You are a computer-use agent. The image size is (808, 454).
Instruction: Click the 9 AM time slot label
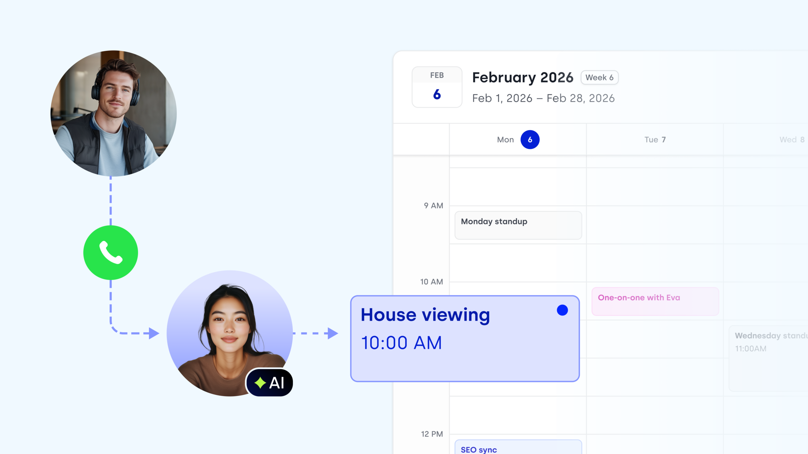tap(434, 205)
